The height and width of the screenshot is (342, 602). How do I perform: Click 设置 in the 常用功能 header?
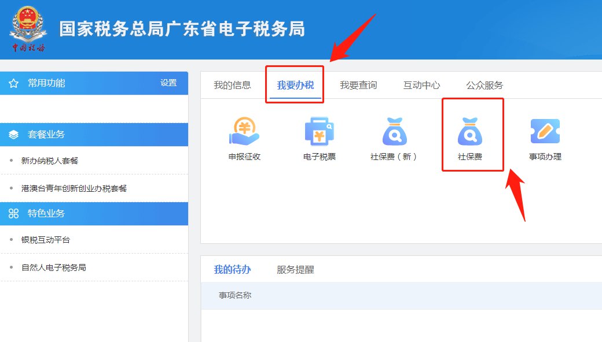[x=168, y=83]
